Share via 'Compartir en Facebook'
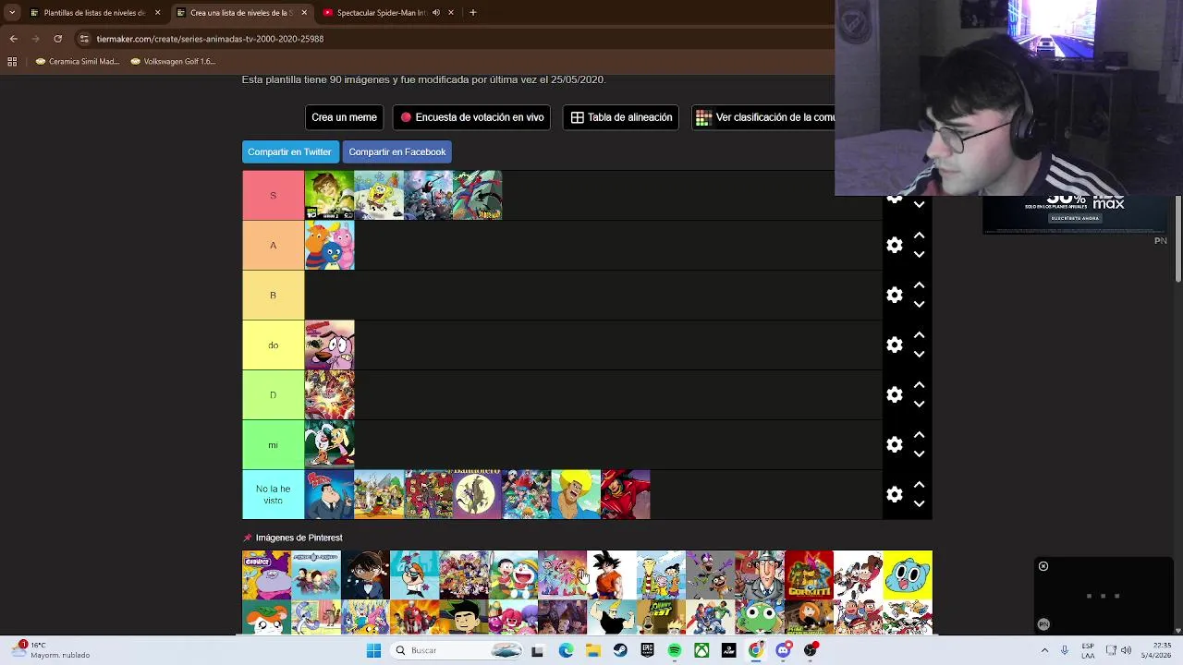 pyautogui.click(x=397, y=151)
